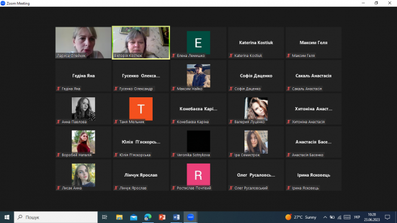Select pink R avatar of Ростислав Почтвий

click(198, 175)
